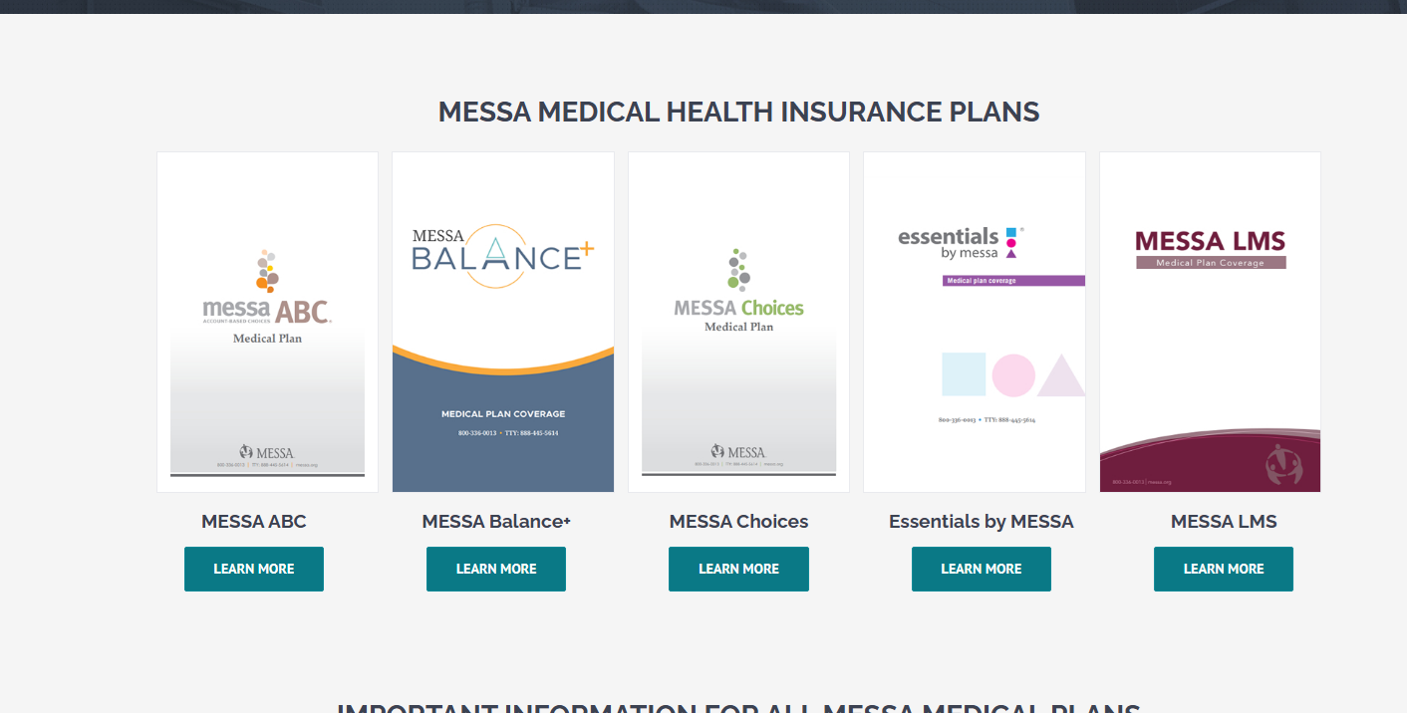Click the MESSA Medical Health Insurance Plans heading
The image size is (1407, 713).
tap(738, 112)
